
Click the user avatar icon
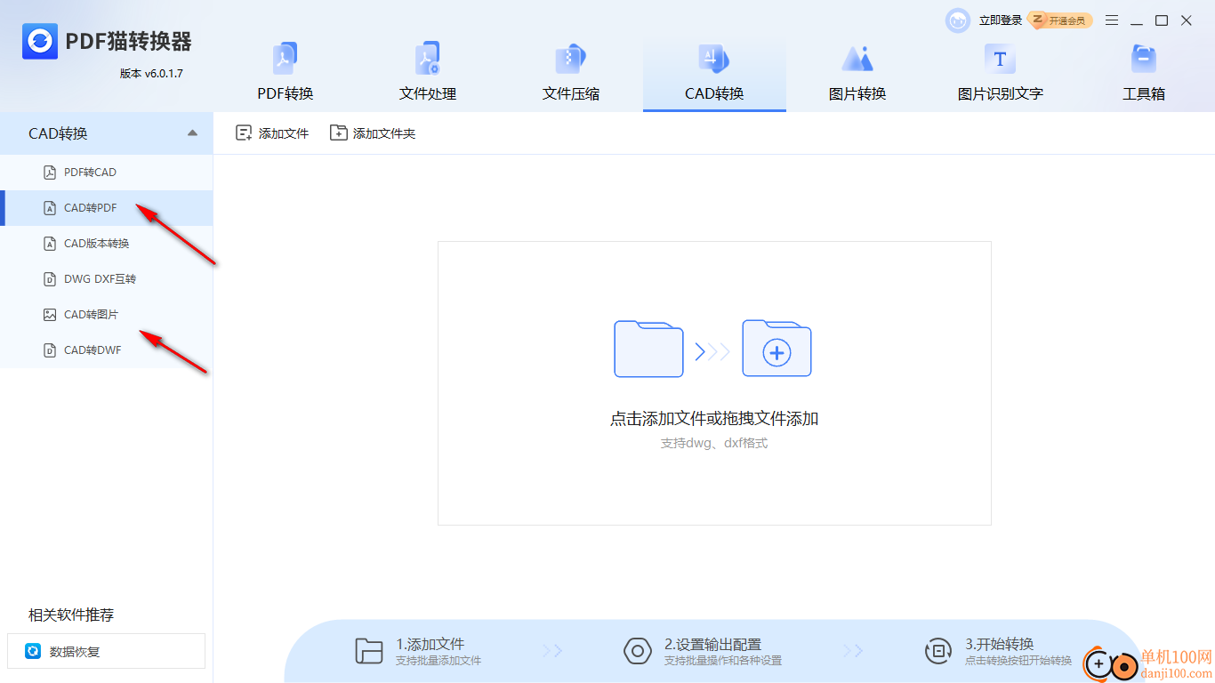(958, 20)
